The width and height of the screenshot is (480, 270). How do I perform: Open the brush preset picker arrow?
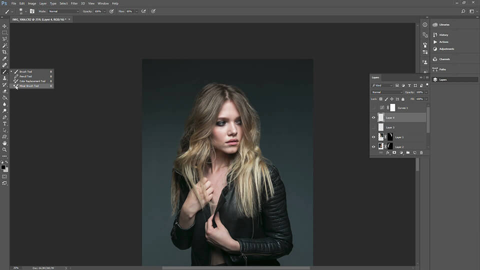[x=25, y=11]
